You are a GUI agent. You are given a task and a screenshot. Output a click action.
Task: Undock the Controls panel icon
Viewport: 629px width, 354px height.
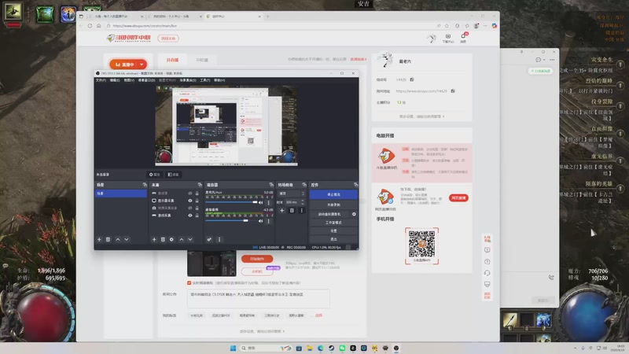(x=355, y=185)
